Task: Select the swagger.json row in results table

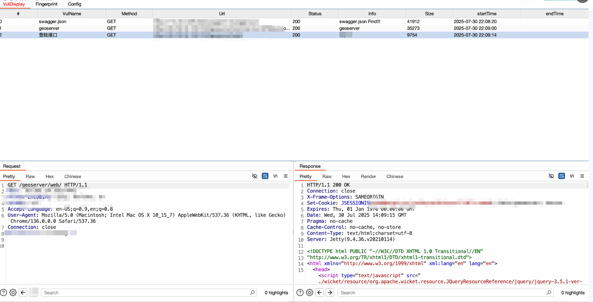Action: [x=52, y=22]
